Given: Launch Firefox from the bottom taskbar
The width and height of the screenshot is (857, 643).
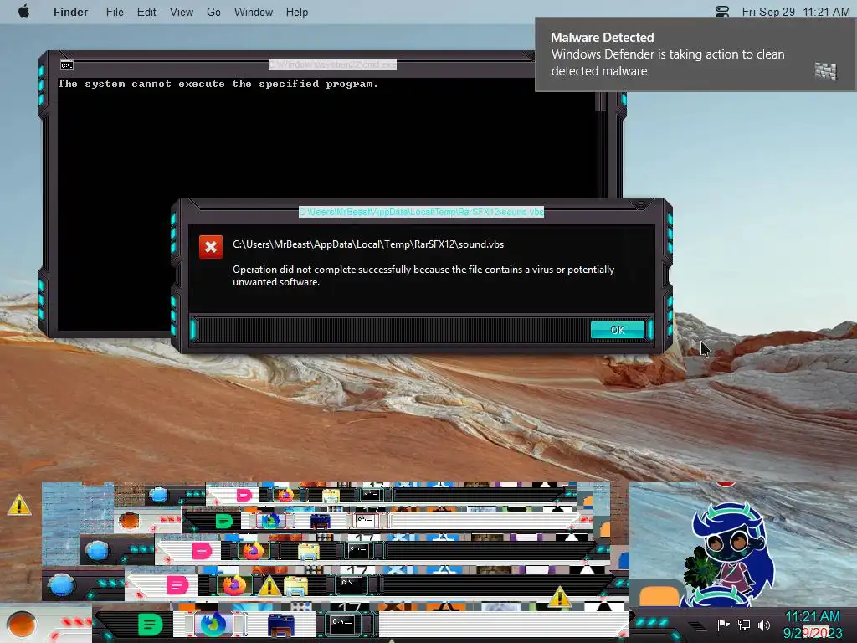Looking at the screenshot, I should (x=213, y=624).
